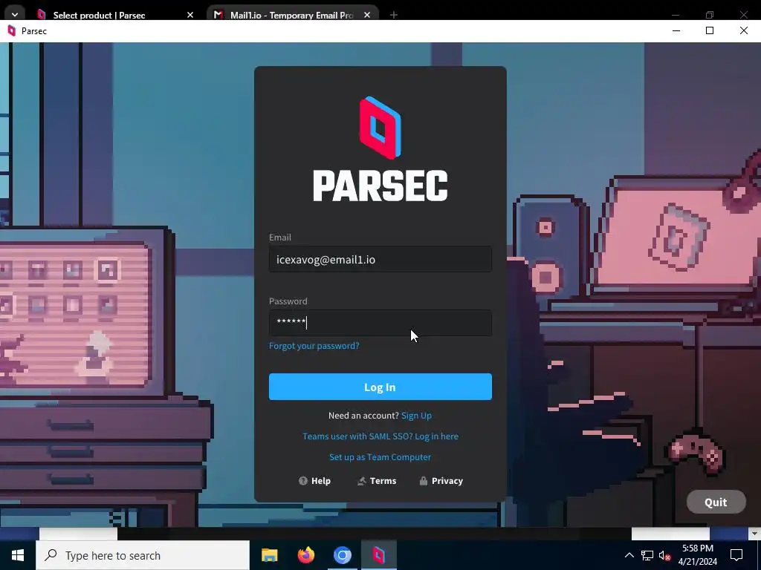Close the Select product Parsec tab

click(x=190, y=15)
